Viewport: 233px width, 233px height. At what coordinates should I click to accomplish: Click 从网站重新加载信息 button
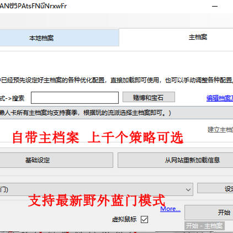pyautogui.click(x=176, y=160)
